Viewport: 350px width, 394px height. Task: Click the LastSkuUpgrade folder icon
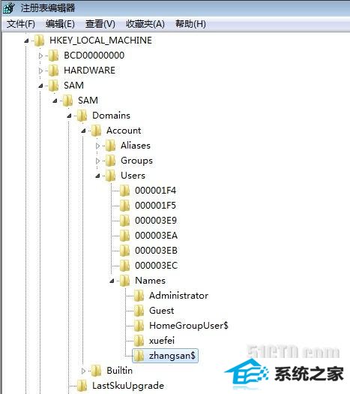pos(82,386)
